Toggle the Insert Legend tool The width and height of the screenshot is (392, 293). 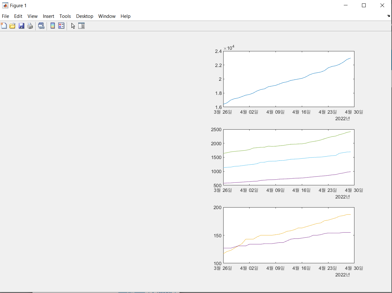pyautogui.click(x=61, y=26)
